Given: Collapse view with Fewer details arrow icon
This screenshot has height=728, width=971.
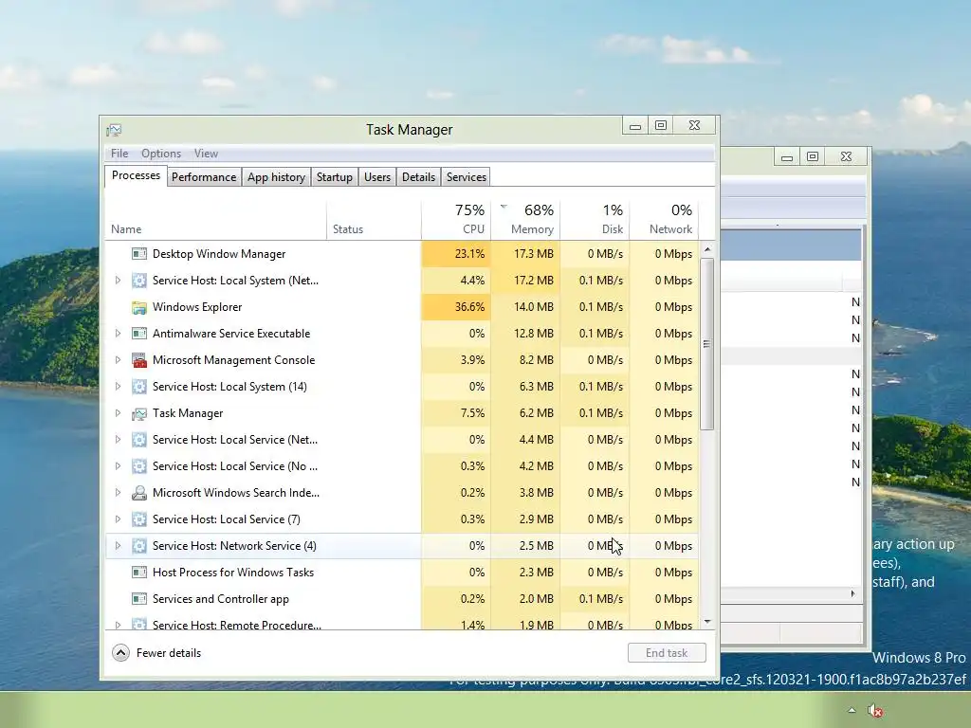Looking at the screenshot, I should [120, 653].
